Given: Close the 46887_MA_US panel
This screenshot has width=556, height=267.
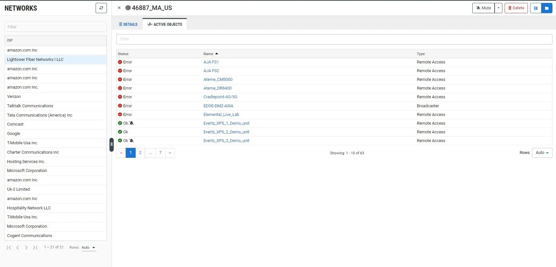Looking at the screenshot, I should (x=119, y=8).
